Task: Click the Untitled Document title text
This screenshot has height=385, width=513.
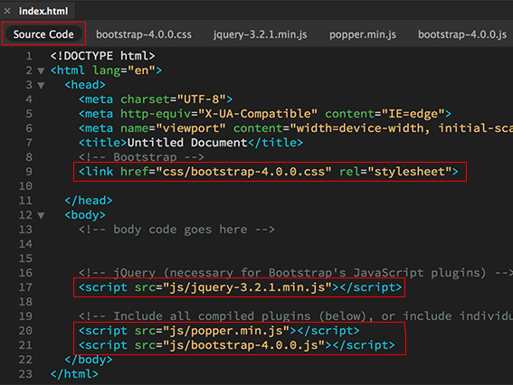Action: (x=187, y=143)
